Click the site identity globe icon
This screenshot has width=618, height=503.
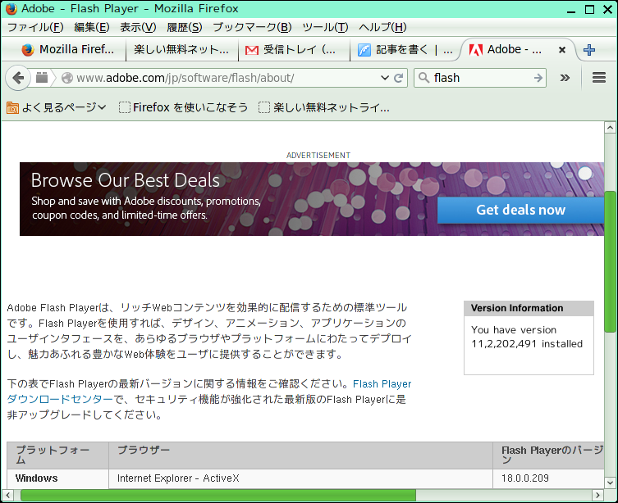click(67, 78)
